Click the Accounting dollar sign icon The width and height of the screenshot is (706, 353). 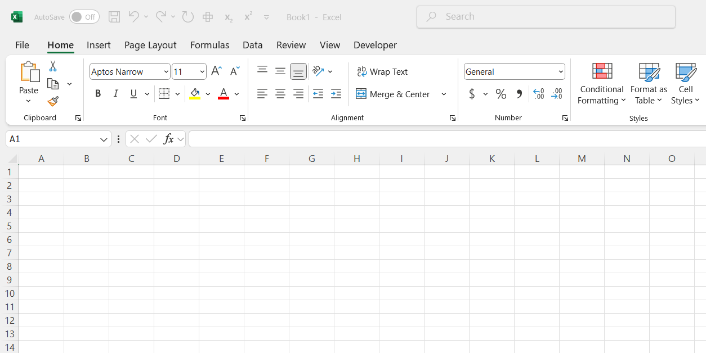pos(472,94)
